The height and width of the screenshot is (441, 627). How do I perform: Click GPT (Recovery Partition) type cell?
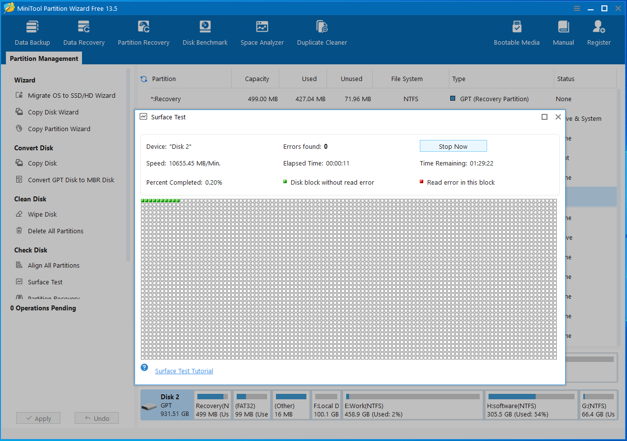(490, 99)
